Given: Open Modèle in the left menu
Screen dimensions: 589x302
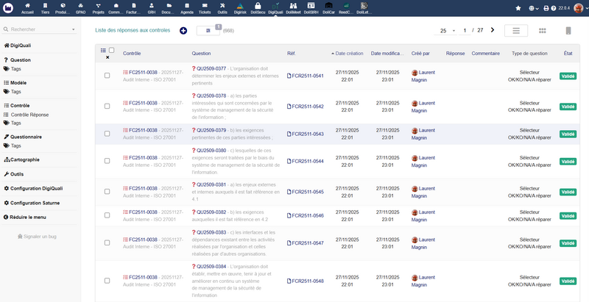Looking at the screenshot, I should click(x=18, y=83).
